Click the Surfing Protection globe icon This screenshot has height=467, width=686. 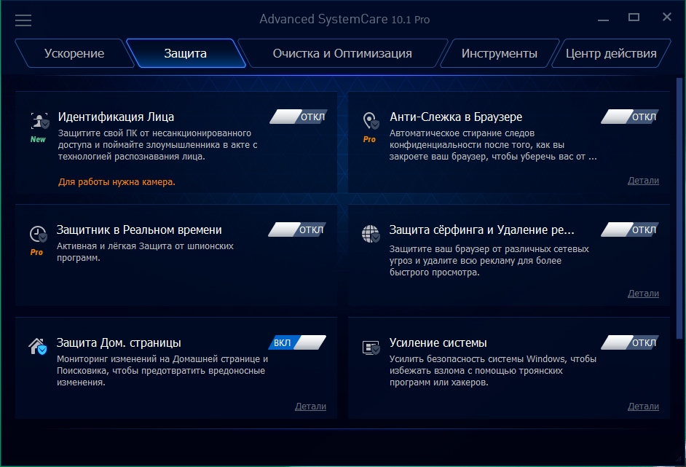coord(371,234)
